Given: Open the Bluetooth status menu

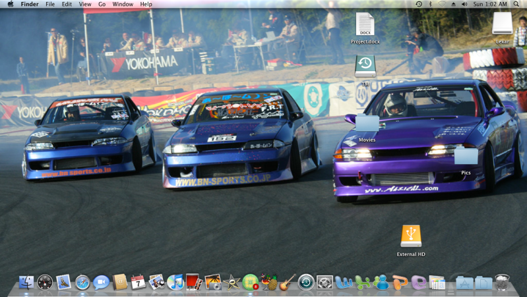Looking at the screenshot, I should pyautogui.click(x=430, y=4).
